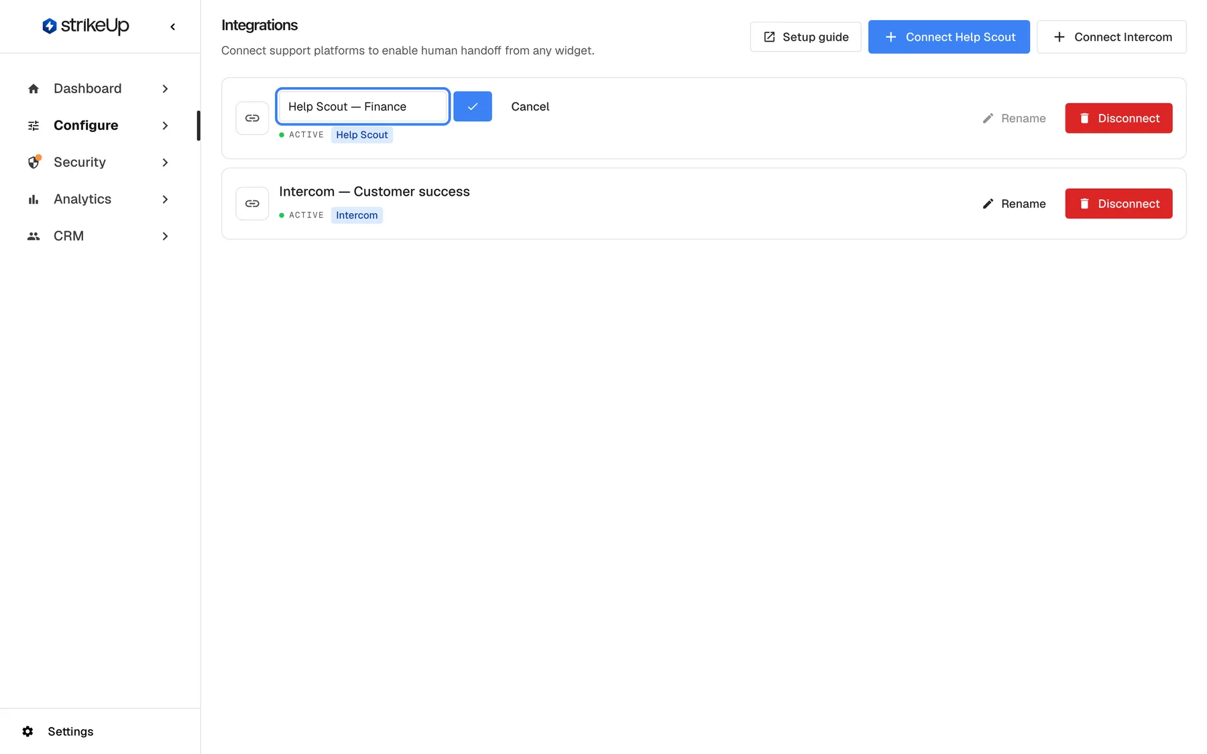Click the ACTIVE status on Intercom row
1207x754 pixels.
302,215
